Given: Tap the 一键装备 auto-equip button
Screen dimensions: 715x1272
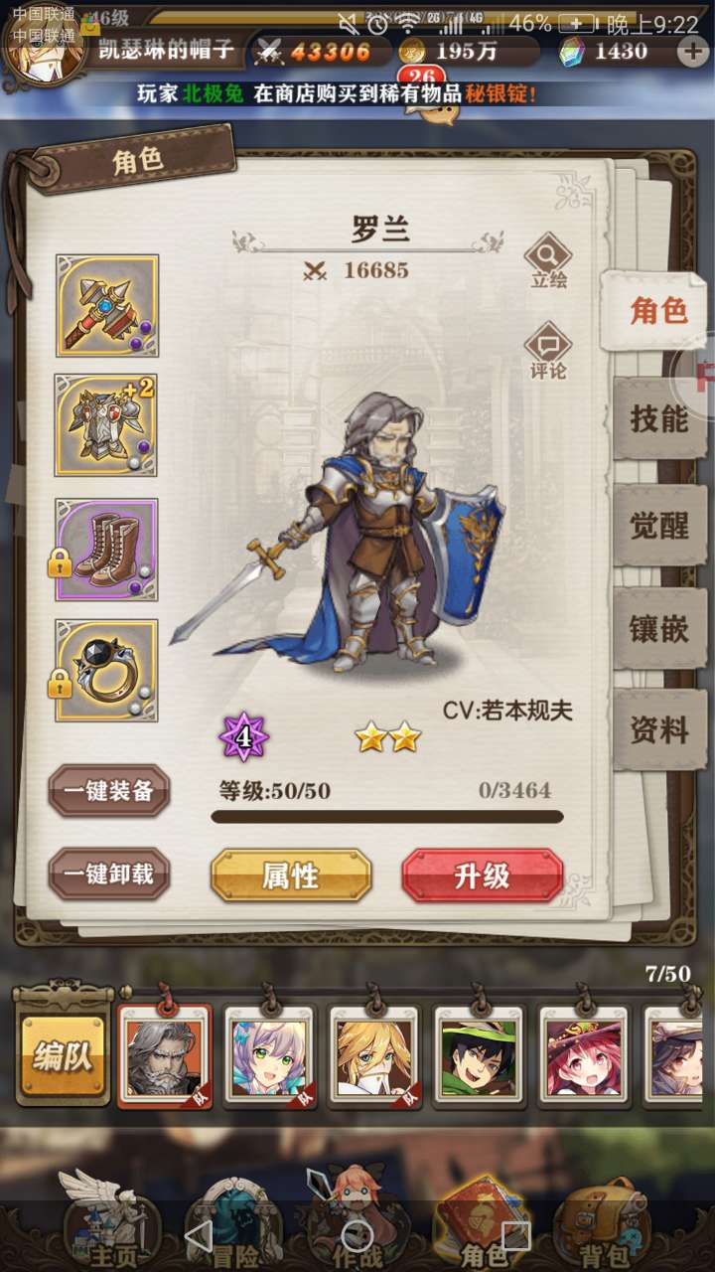Looking at the screenshot, I should pos(109,791).
